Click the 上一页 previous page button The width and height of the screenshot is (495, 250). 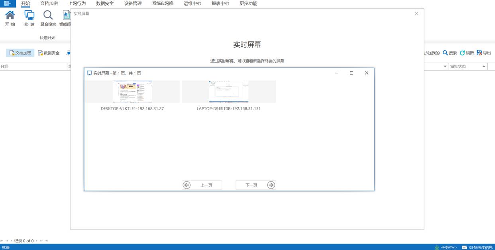[x=202, y=185]
